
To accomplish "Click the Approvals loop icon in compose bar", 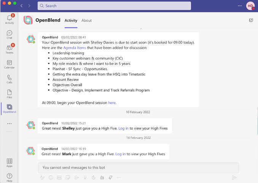I will [94, 177].
